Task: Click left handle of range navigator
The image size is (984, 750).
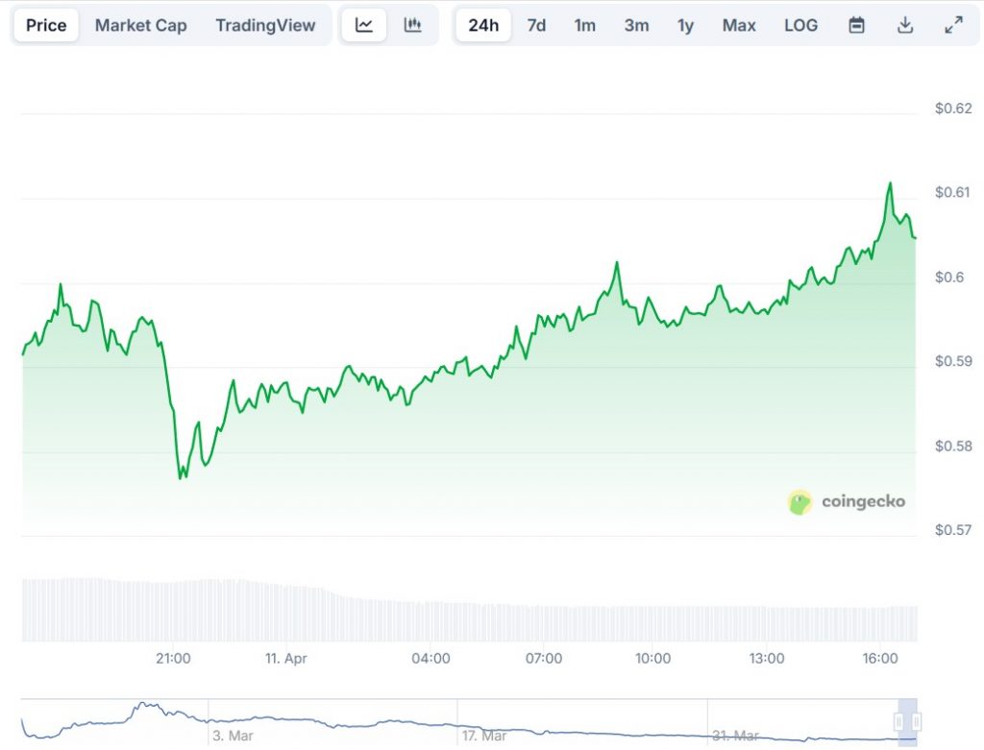Action: point(900,721)
